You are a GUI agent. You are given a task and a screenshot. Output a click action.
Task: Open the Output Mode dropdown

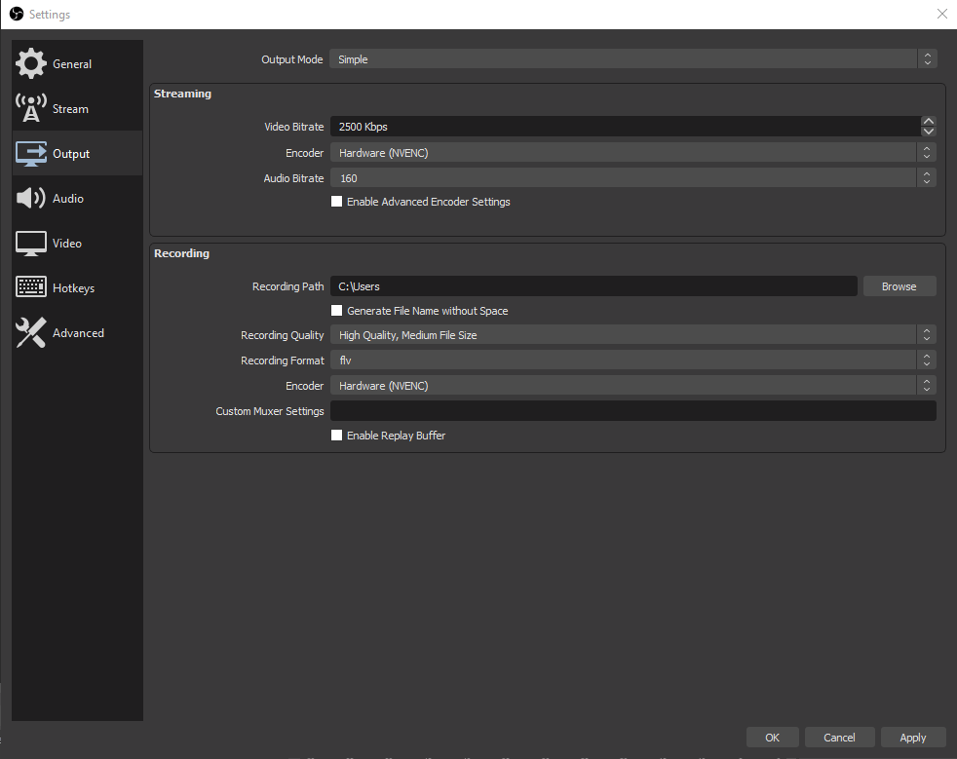(x=632, y=59)
